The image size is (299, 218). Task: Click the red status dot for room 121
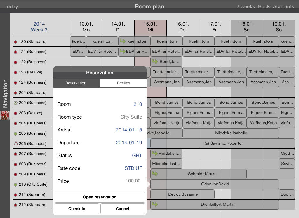(15, 52)
